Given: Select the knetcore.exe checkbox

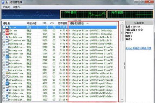Looking at the screenshot, I should [4, 54].
